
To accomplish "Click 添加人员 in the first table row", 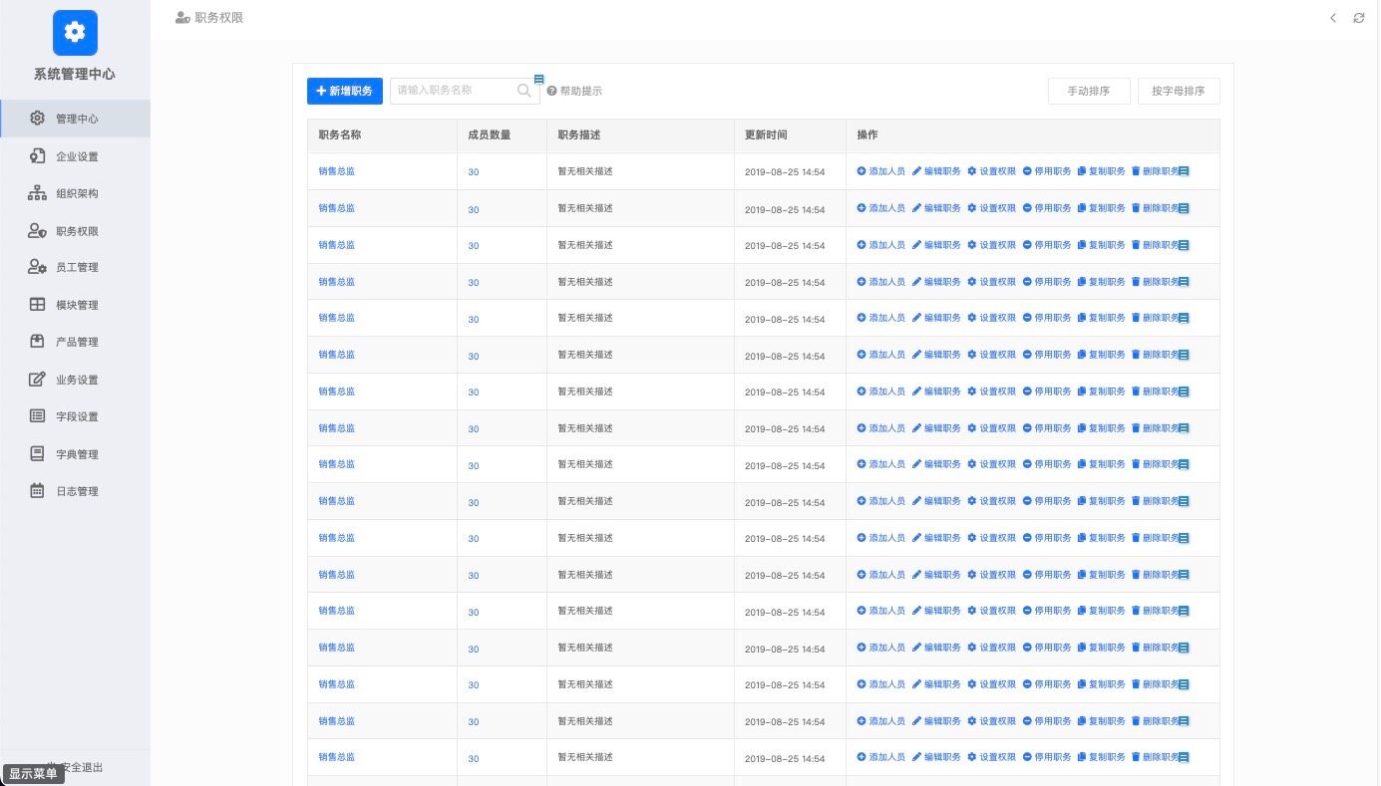I will [881, 171].
